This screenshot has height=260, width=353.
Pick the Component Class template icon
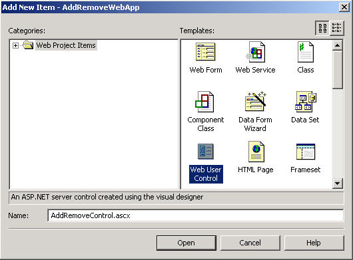204,102
